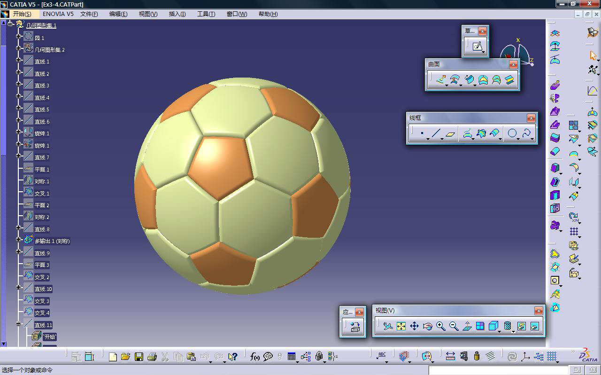Click the command input field at bottom right
Viewport: 601px width, 375px height.
click(498, 370)
